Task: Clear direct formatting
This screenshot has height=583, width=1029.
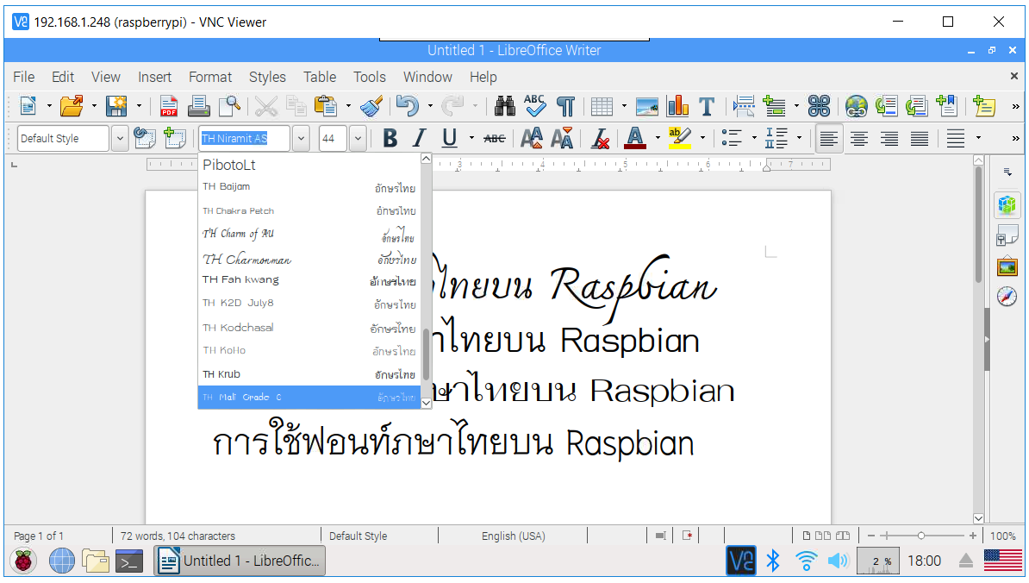Action: click(600, 138)
